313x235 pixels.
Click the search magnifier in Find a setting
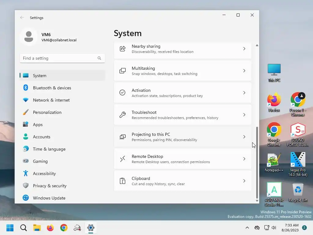click(99, 58)
